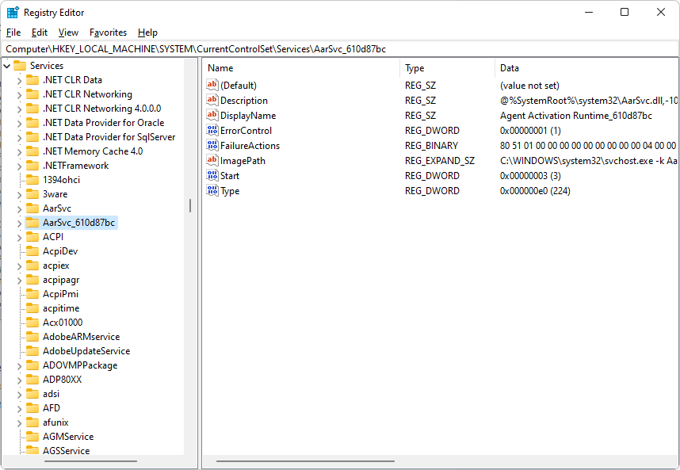This screenshot has width=680, height=470.
Task: Click the Registry Editor app icon in title bar
Action: pyautogui.click(x=13, y=13)
